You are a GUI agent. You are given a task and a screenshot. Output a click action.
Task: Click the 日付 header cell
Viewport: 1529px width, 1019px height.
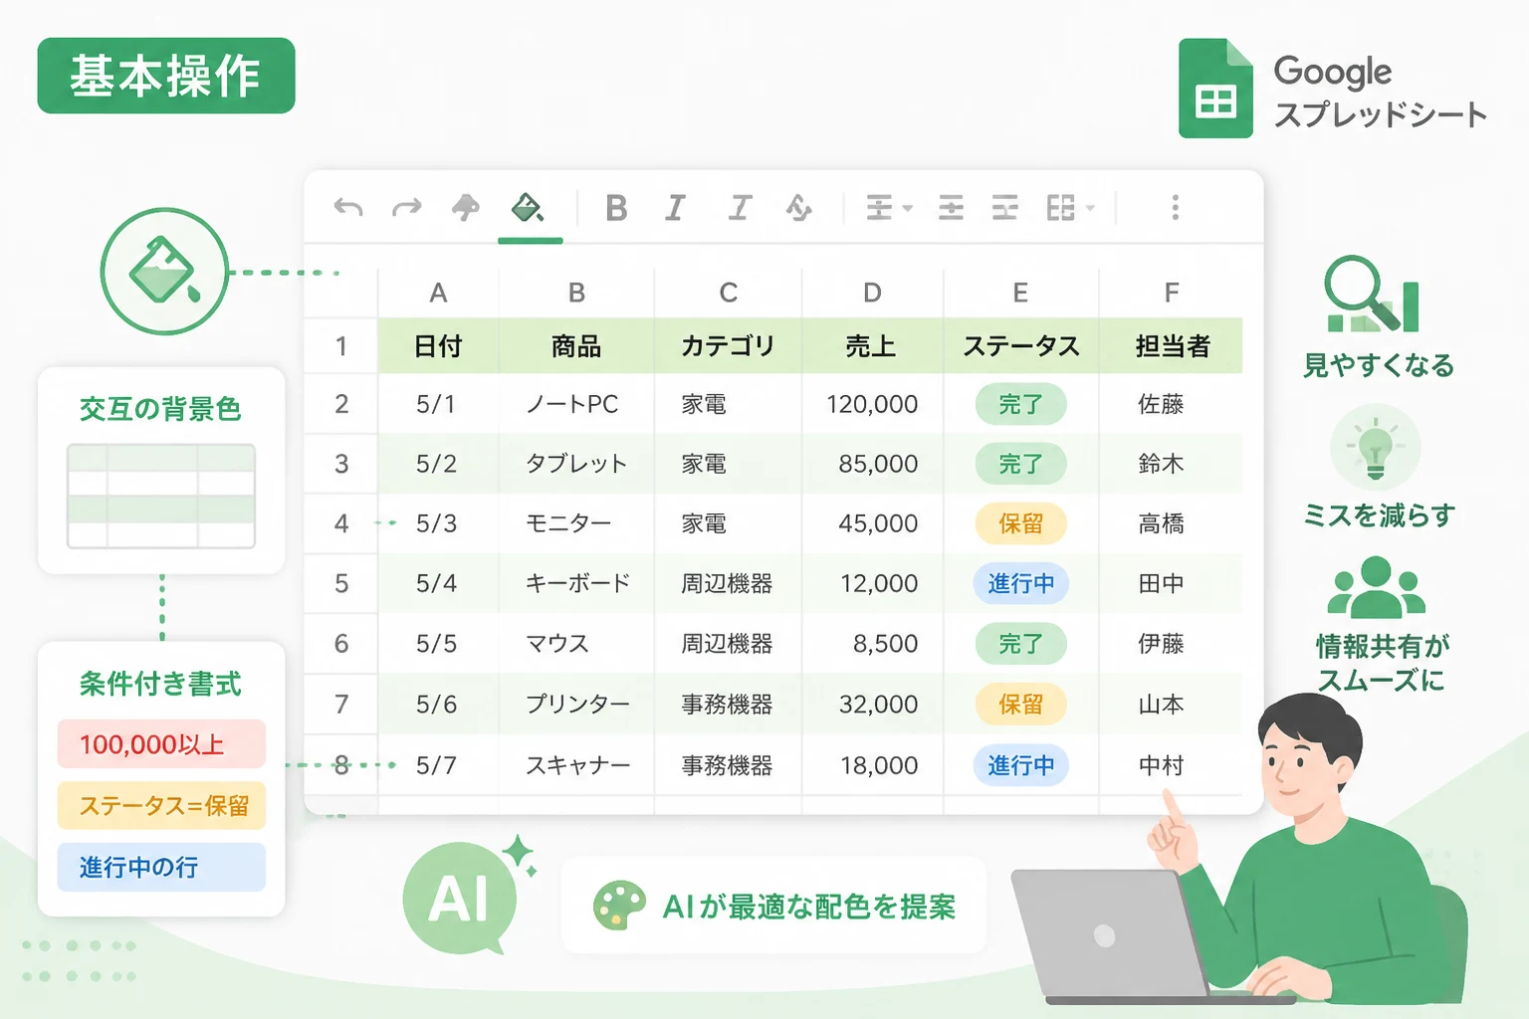438,346
